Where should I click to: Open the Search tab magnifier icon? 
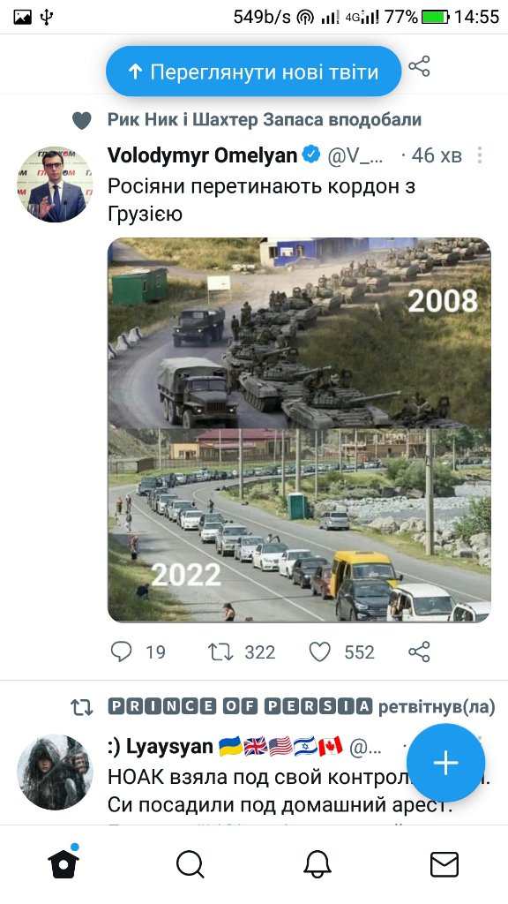pyautogui.click(x=190, y=865)
